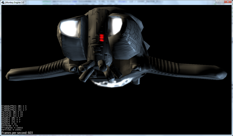
Task: Click the Uniforms = 74 stat line
Action: pos(10,126)
